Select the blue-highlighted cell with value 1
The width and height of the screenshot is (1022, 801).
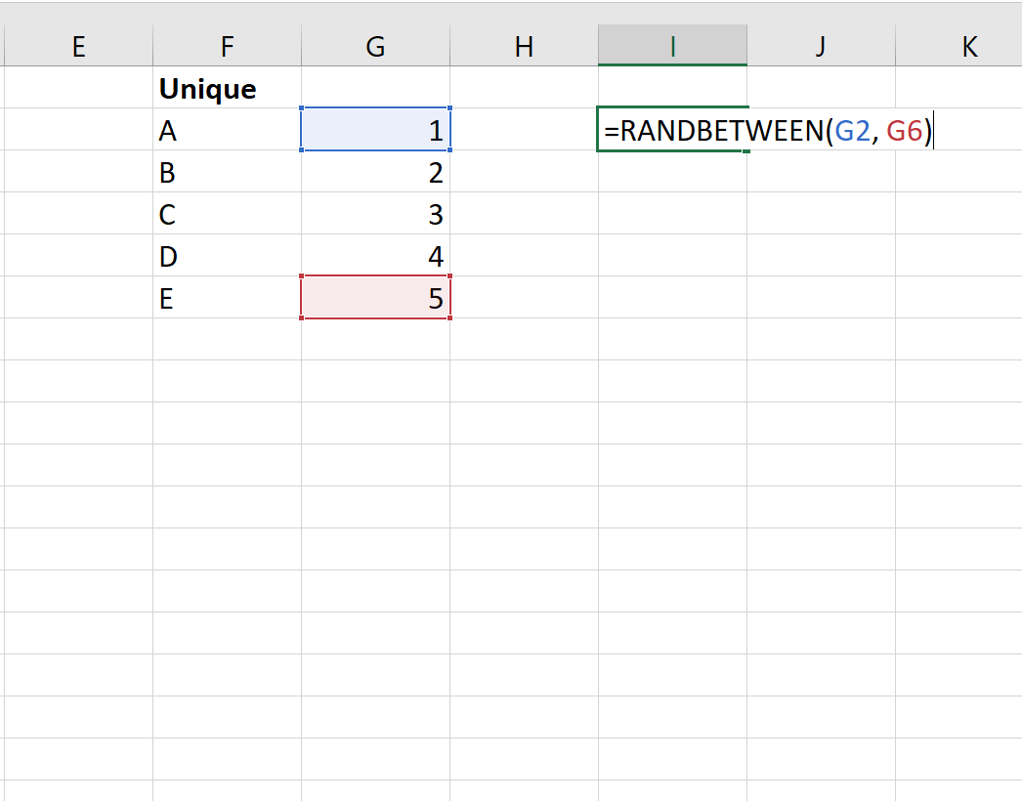tap(375, 131)
